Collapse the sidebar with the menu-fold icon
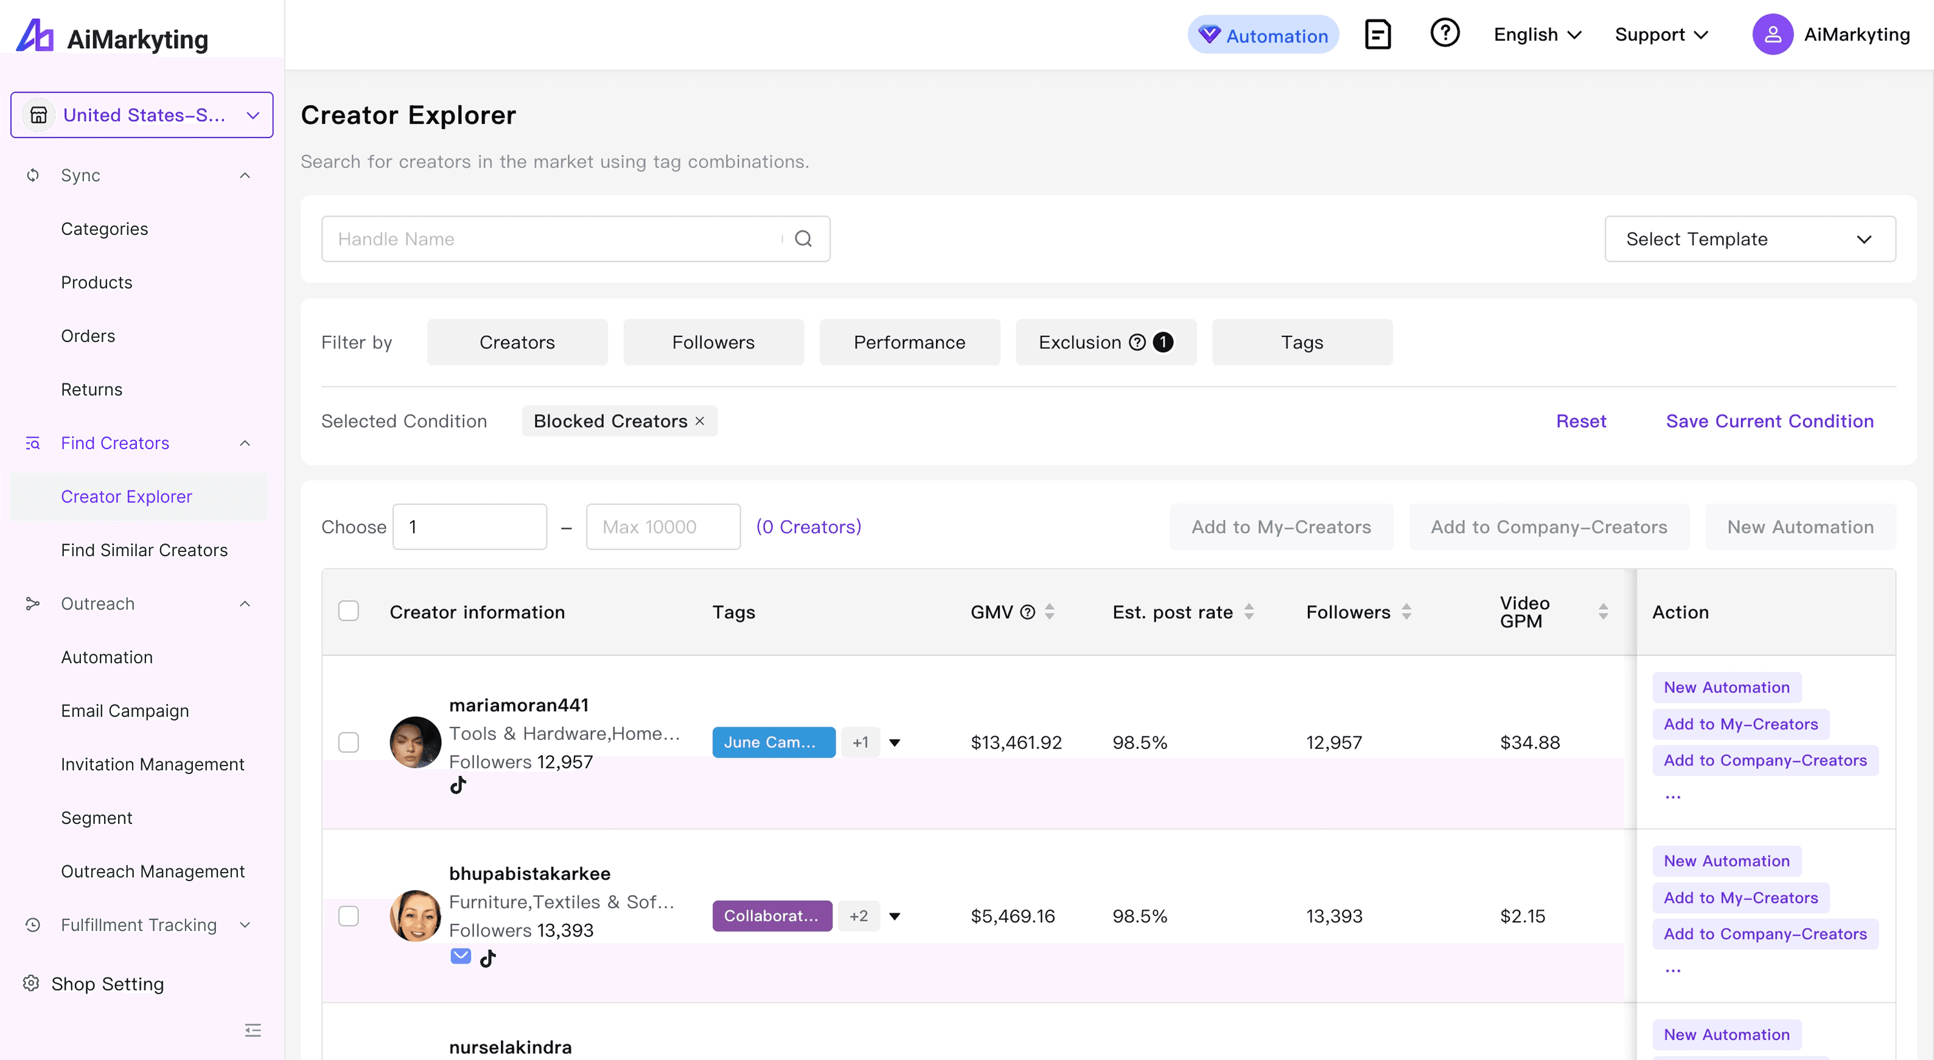Viewport: 1934px width, 1060px height. [253, 1030]
